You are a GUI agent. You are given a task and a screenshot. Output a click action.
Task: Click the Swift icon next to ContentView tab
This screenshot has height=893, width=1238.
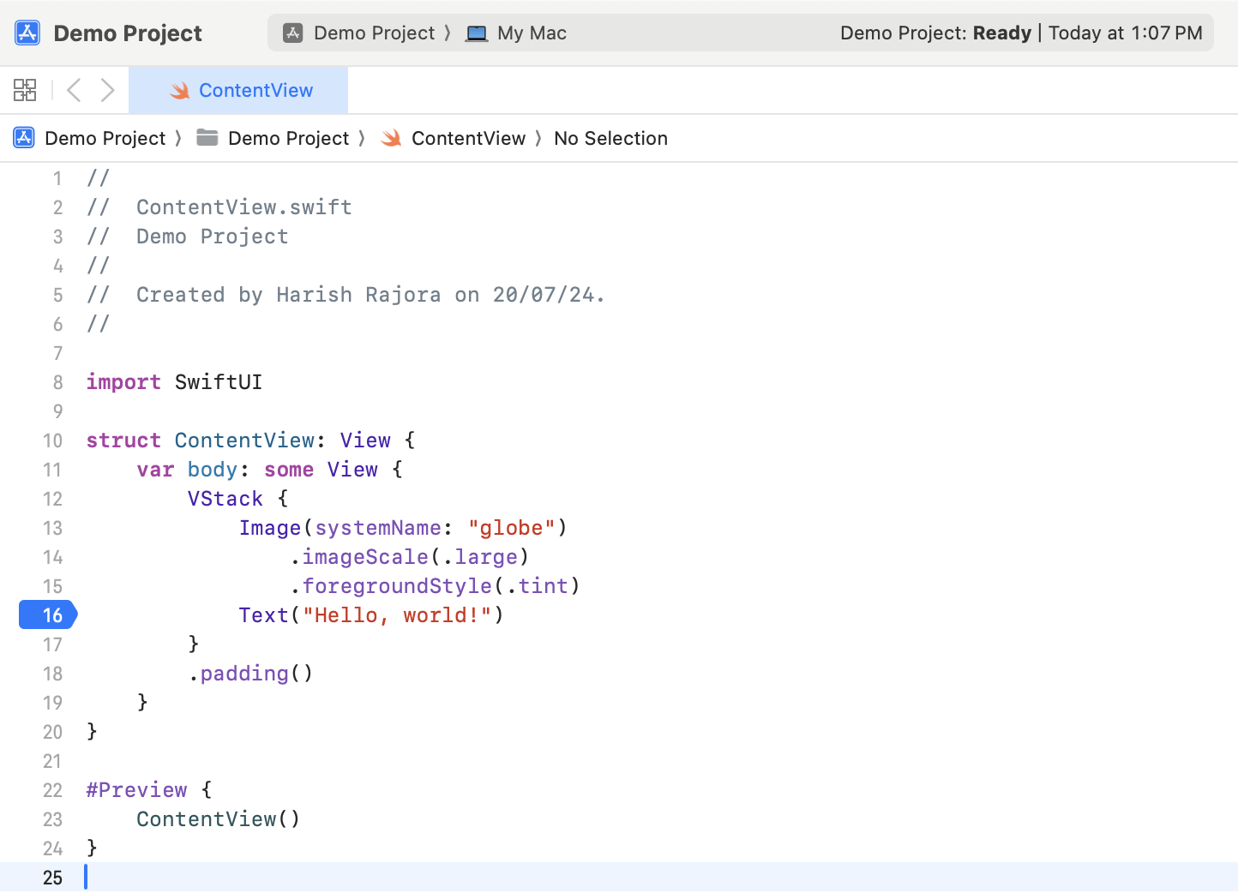coord(178,90)
